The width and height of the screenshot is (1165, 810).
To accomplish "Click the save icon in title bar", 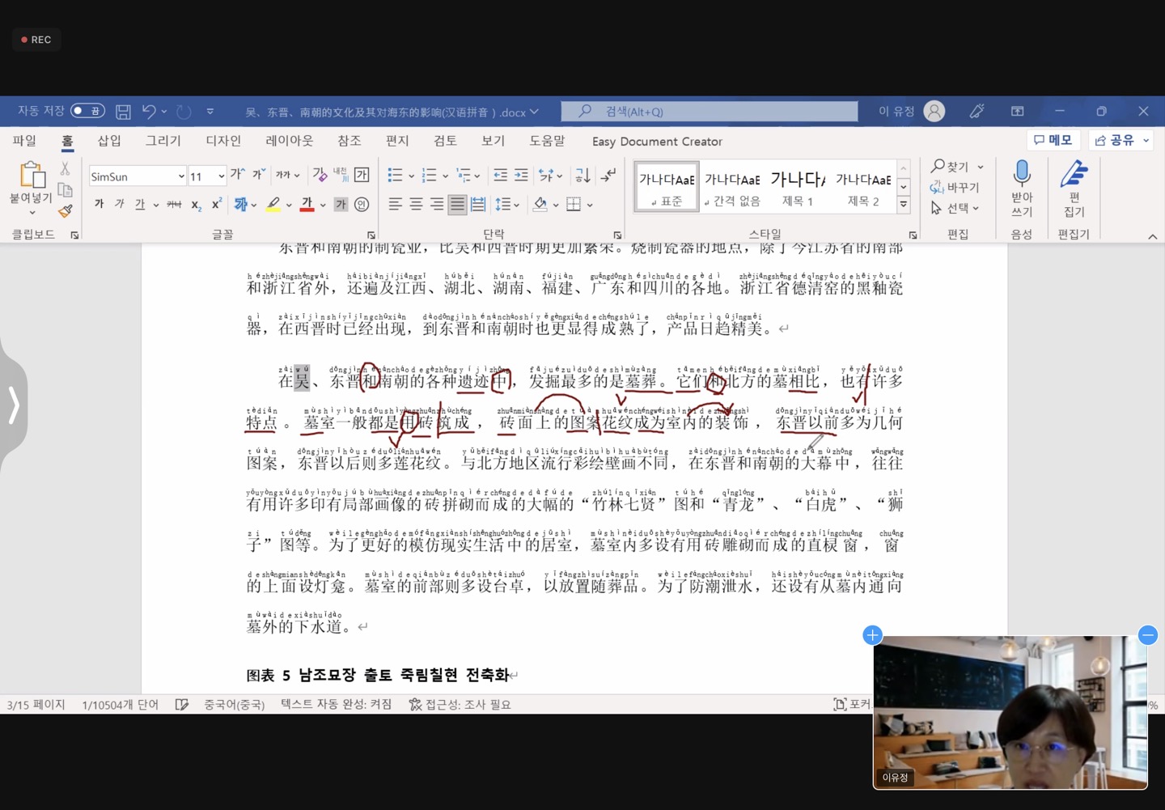I will point(123,112).
